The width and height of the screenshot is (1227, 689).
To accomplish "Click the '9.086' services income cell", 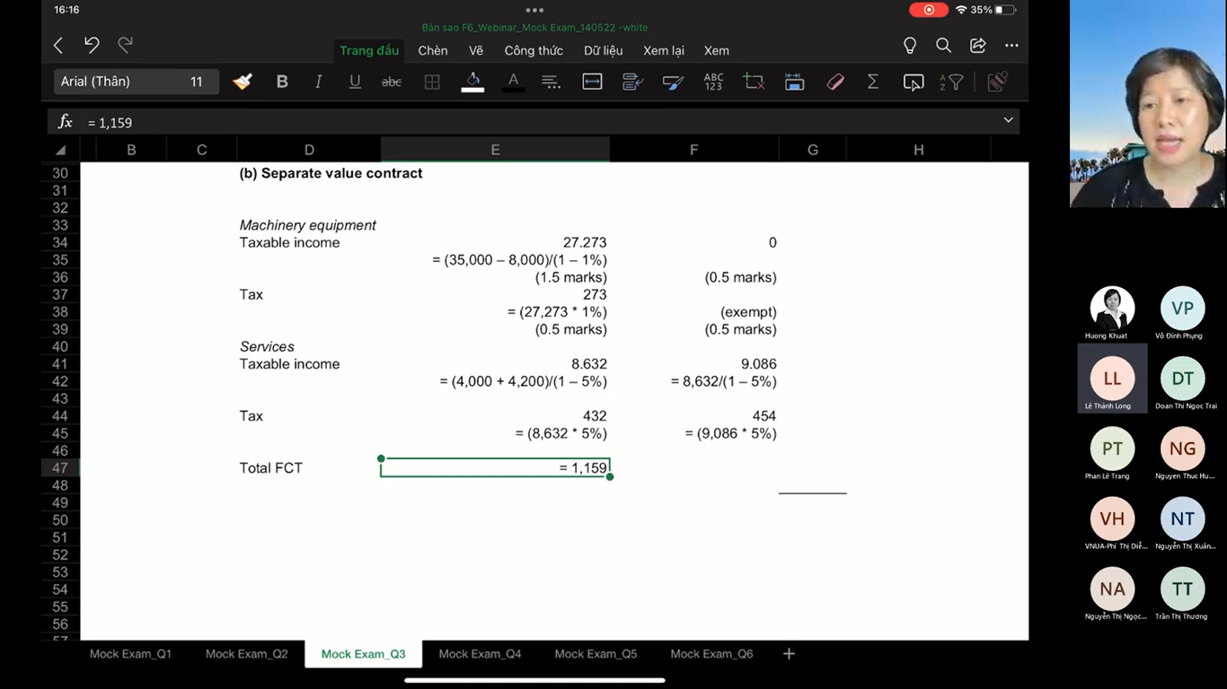I will click(x=694, y=364).
